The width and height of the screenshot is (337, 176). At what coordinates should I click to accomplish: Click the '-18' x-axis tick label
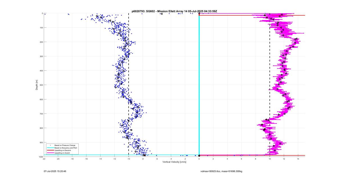72,159
